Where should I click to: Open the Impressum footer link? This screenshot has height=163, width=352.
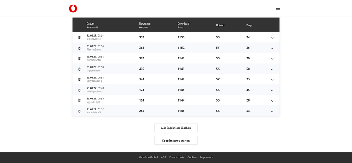pos(206,157)
